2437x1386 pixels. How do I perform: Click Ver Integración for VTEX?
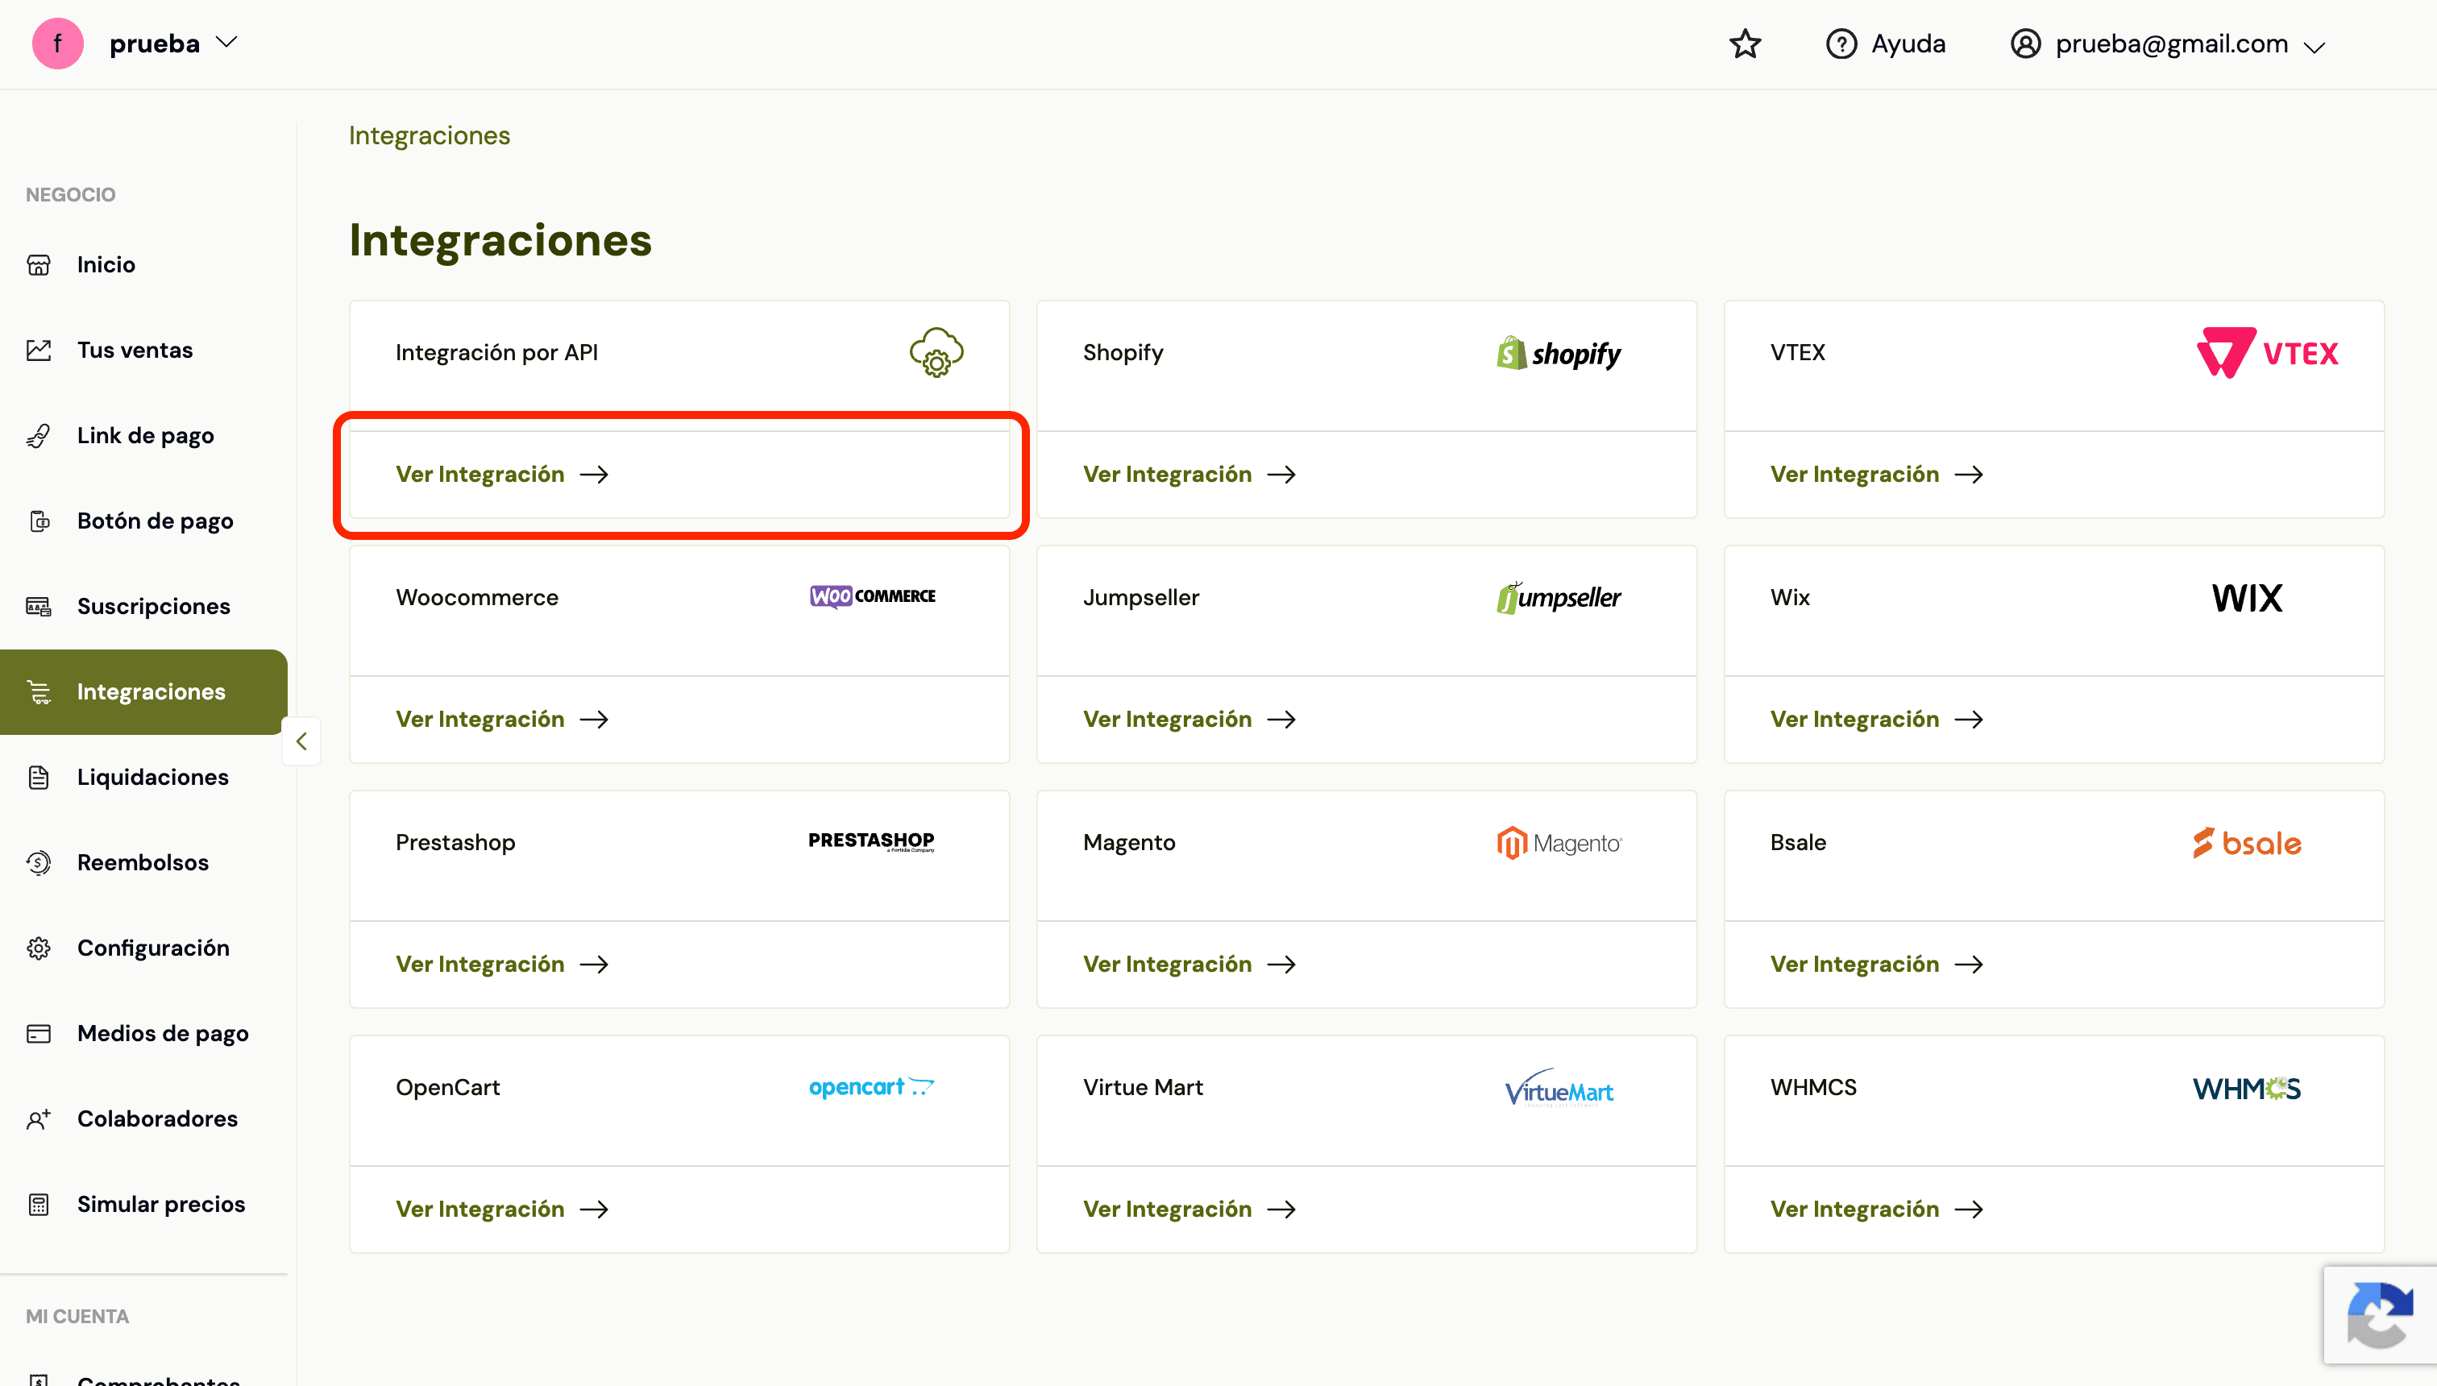[1876, 474]
